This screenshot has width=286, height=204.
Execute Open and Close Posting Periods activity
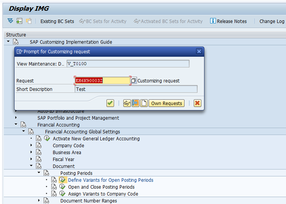[x=62, y=187]
